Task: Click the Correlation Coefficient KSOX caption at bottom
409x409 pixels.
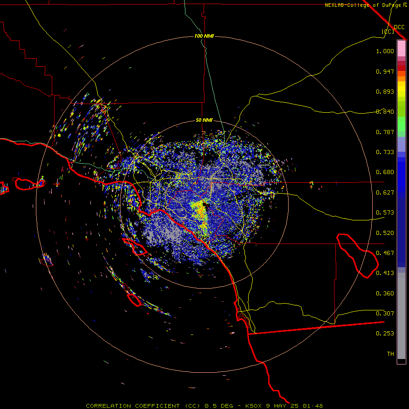Action: tap(204, 406)
